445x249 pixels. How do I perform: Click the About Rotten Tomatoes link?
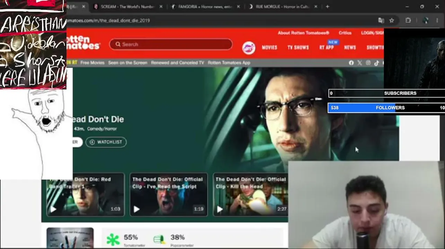pos(303,33)
